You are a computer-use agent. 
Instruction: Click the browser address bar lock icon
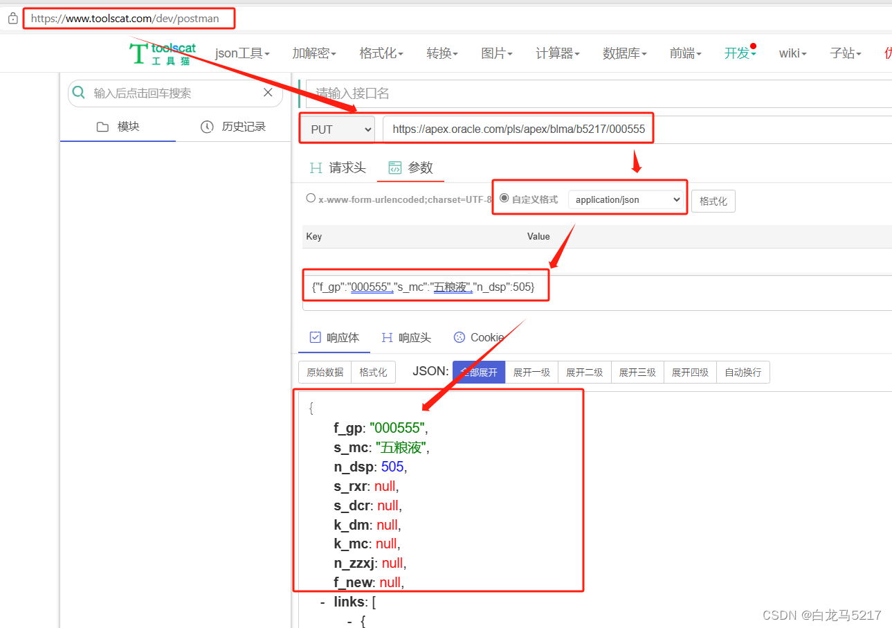coord(12,19)
